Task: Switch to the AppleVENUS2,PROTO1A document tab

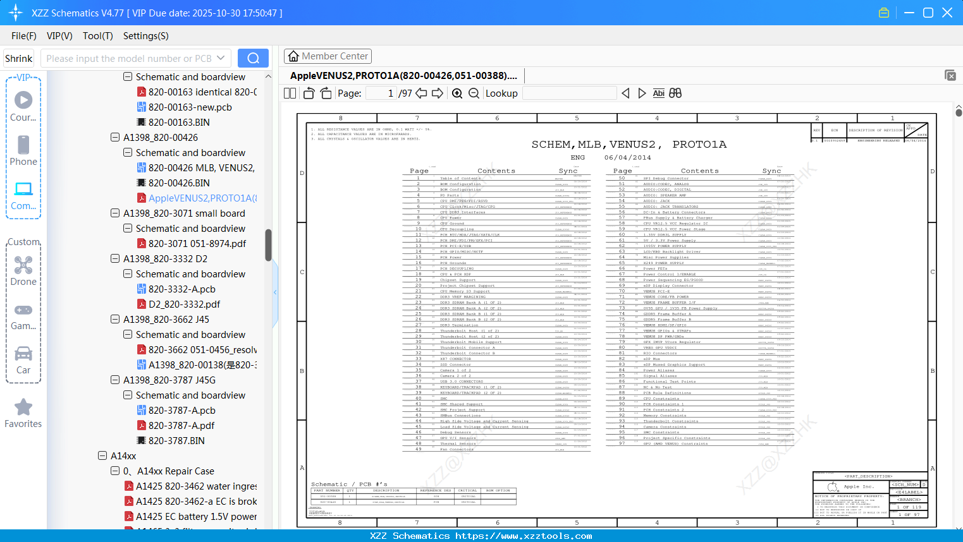Action: pos(403,76)
